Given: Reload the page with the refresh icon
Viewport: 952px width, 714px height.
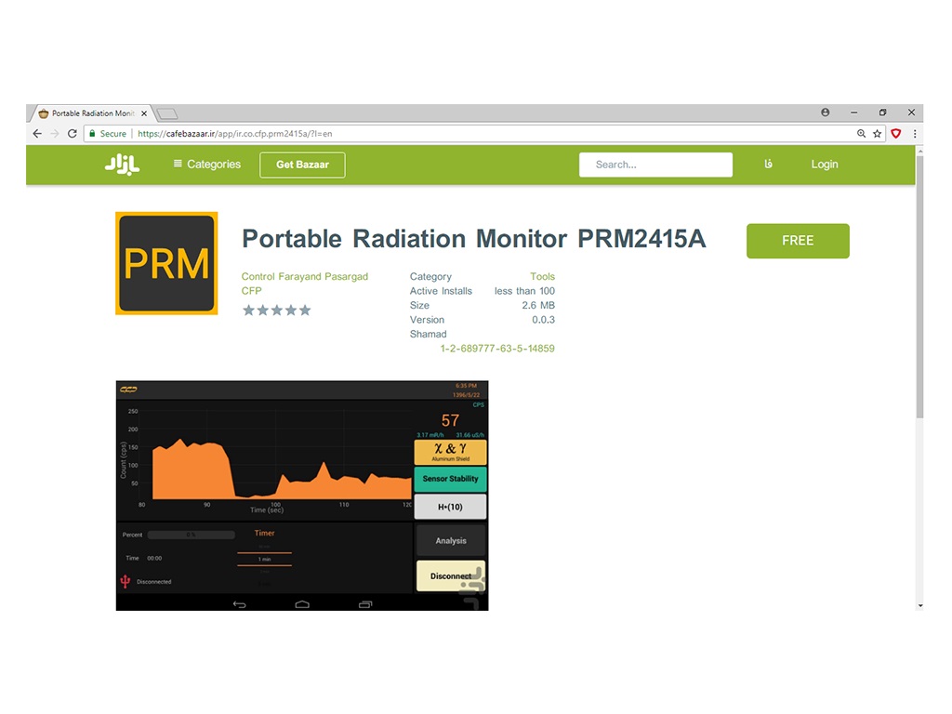Looking at the screenshot, I should [x=73, y=134].
